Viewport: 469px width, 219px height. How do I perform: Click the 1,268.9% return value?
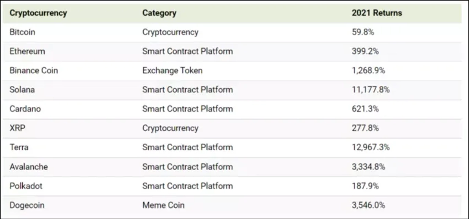click(x=368, y=70)
